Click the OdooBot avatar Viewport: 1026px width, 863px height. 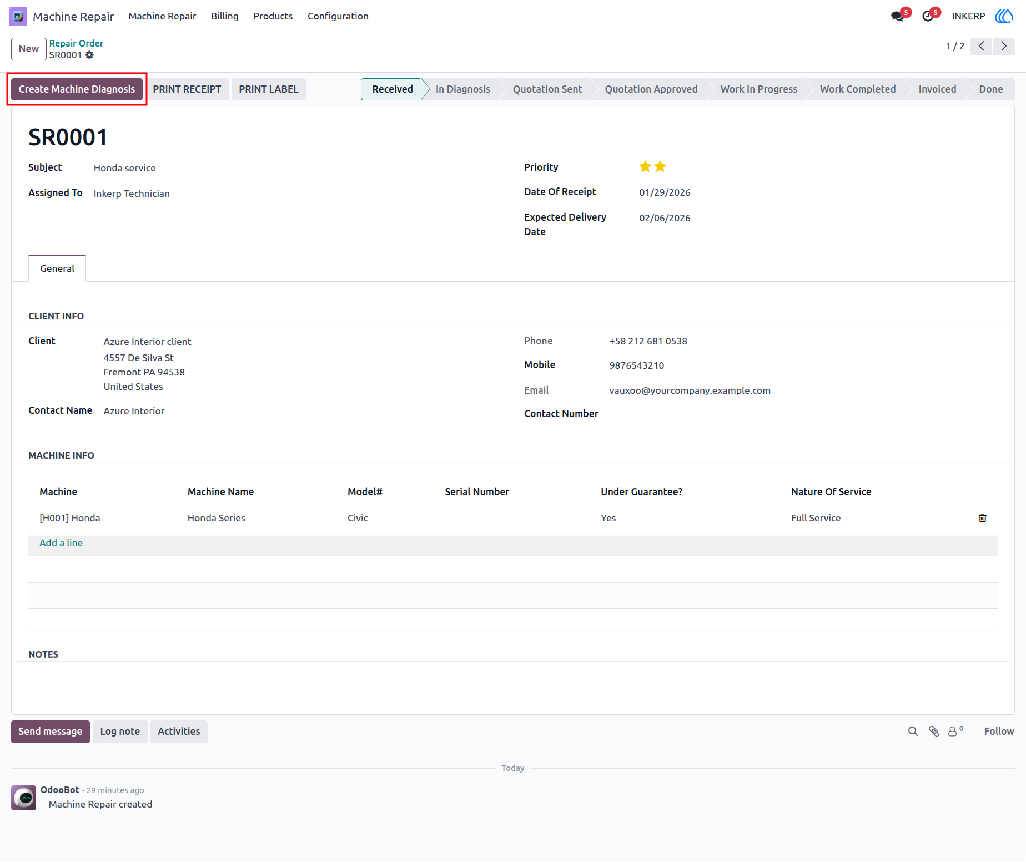pos(24,798)
